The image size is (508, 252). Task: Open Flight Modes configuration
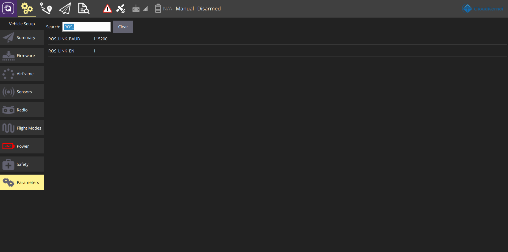point(22,128)
